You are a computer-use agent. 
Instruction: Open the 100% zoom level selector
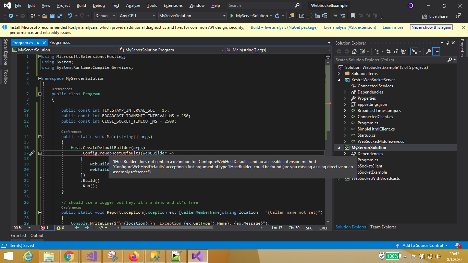point(21,228)
